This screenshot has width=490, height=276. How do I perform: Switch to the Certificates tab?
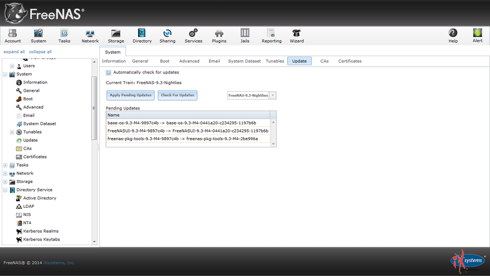(x=350, y=61)
